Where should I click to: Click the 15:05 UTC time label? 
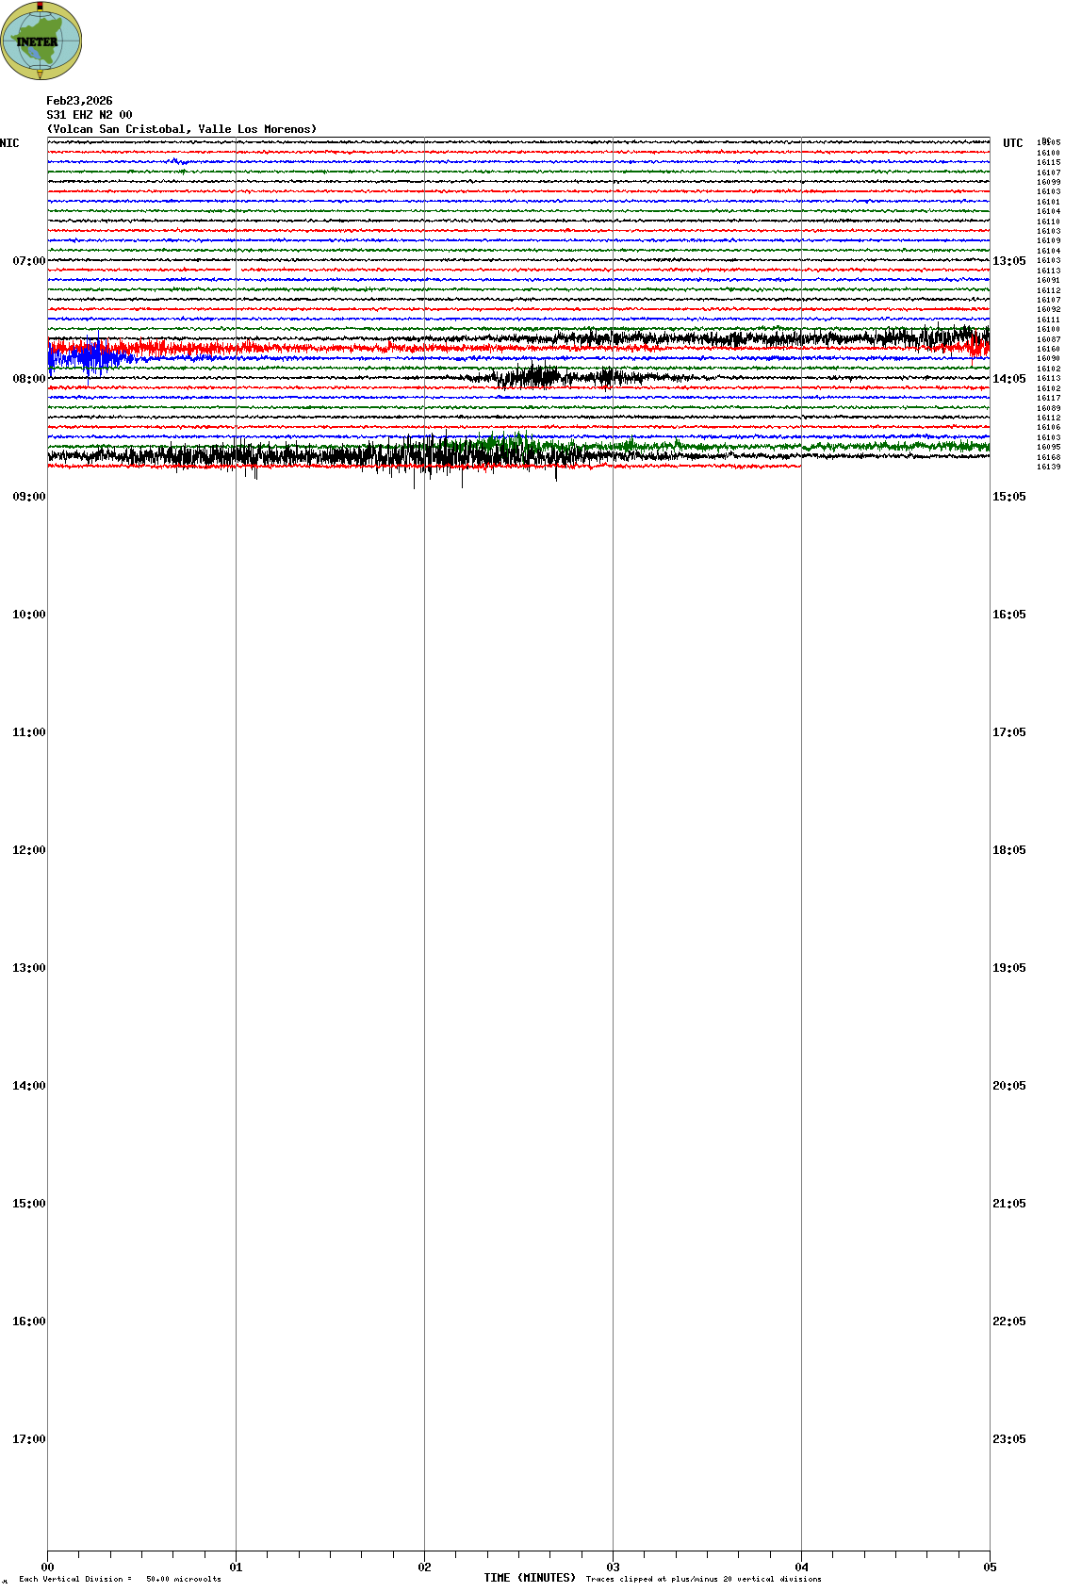click(1008, 497)
